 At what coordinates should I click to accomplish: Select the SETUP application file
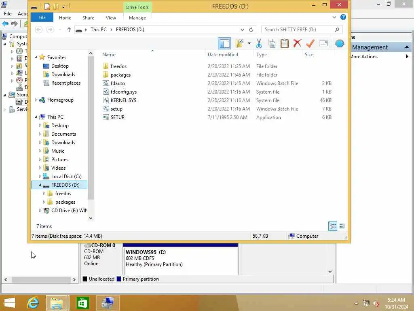click(117, 117)
